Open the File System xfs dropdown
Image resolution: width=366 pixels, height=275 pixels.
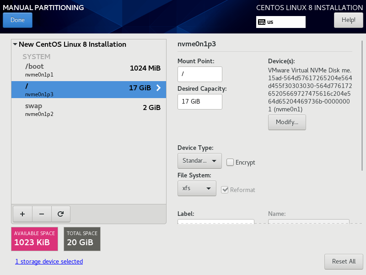(x=197, y=188)
